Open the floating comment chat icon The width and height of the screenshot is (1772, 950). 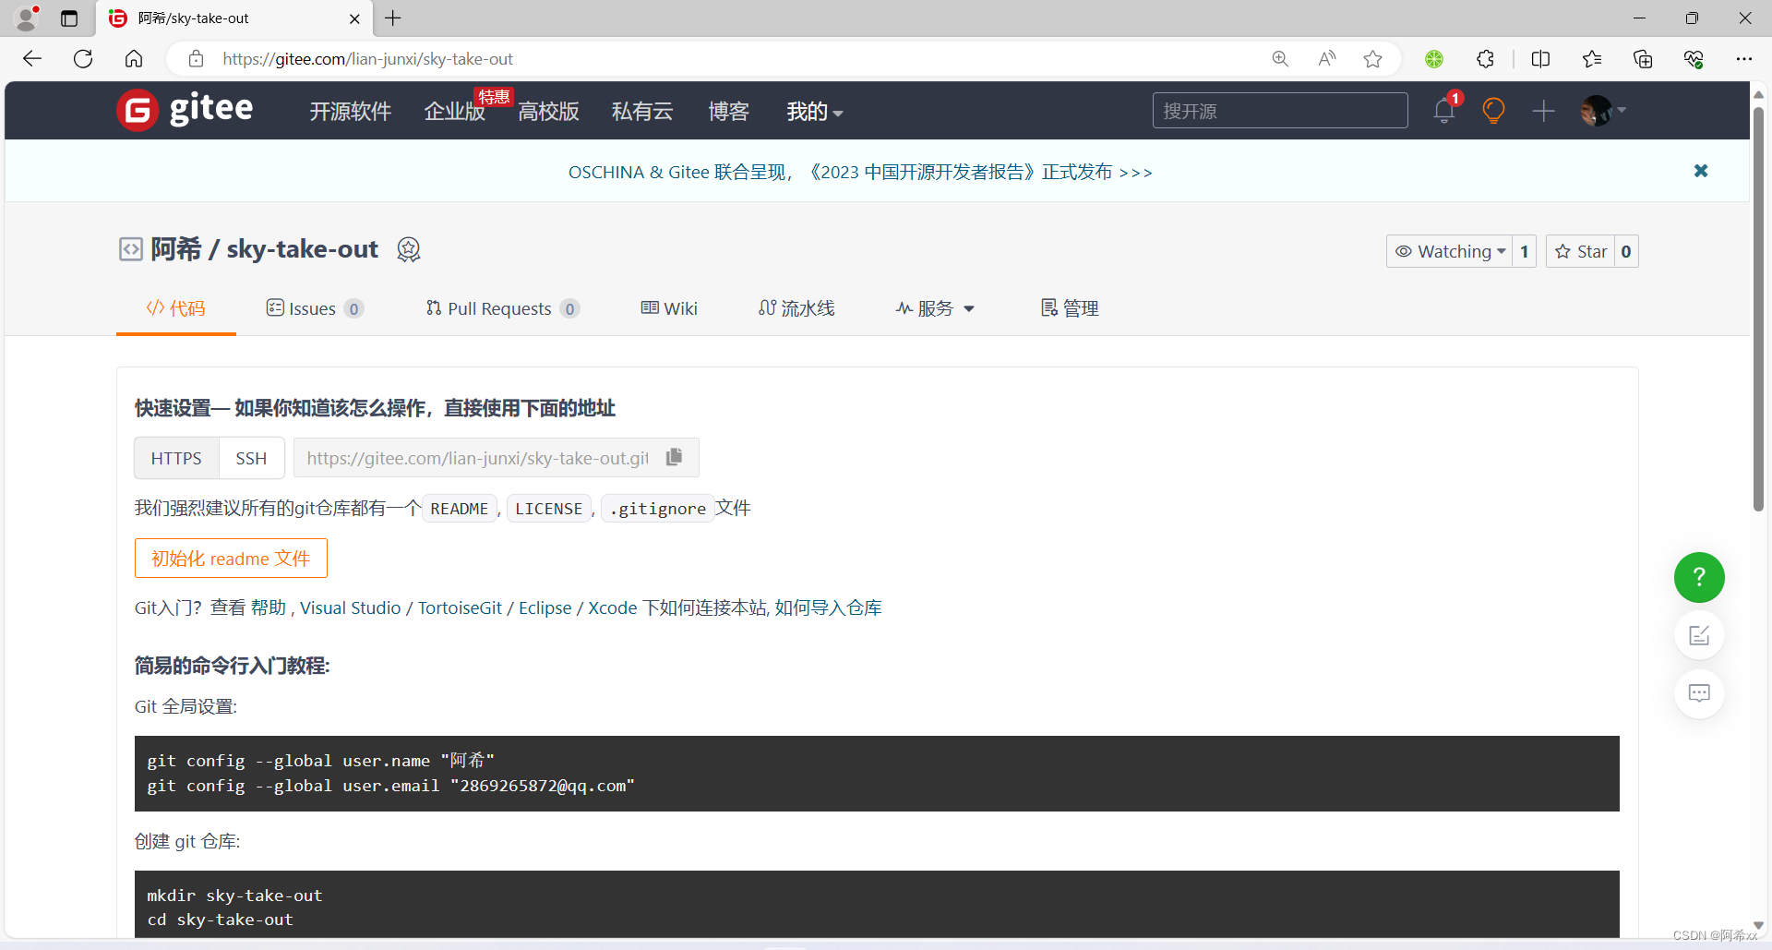tap(1699, 693)
